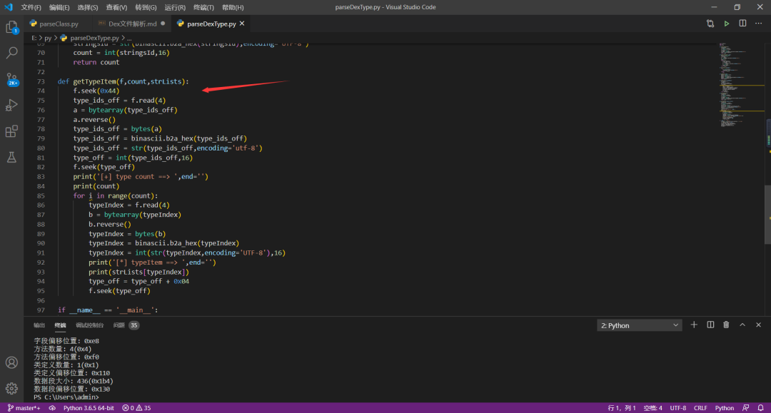Select the Python 3.6.5 64-bit interpreter
This screenshot has height=413, width=771.
89,408
